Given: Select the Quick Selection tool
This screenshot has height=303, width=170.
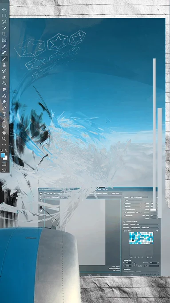Looking at the screenshot, I should [4, 28].
